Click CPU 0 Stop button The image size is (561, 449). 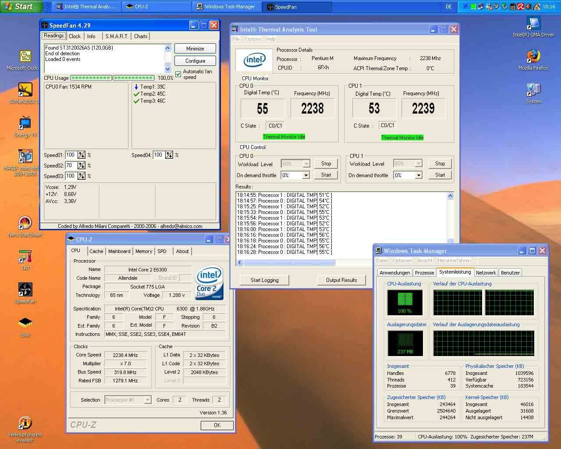[x=326, y=164]
